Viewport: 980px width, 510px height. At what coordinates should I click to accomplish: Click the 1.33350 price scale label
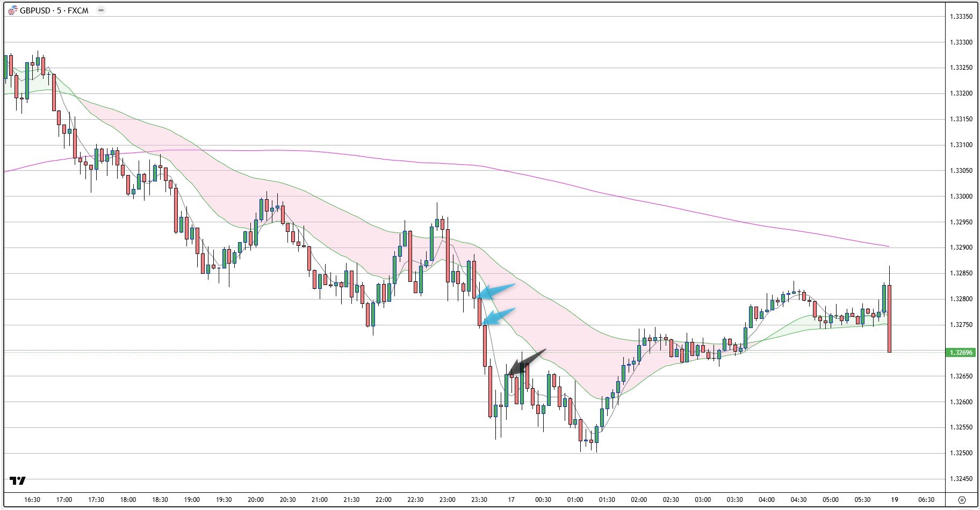click(x=961, y=17)
